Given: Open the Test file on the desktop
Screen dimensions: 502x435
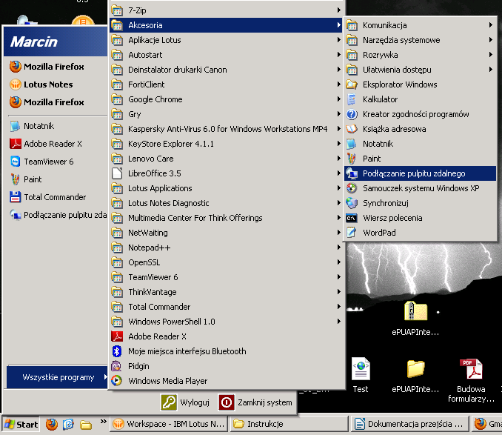Looking at the screenshot, I should [x=361, y=375].
